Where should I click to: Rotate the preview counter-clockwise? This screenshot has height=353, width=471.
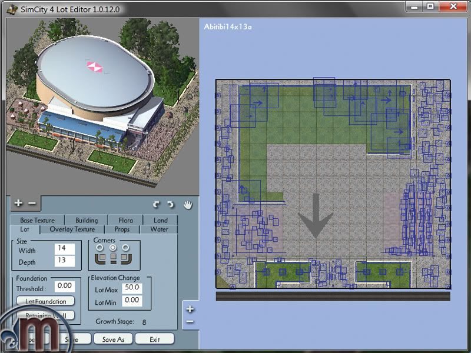(156, 205)
